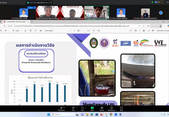Zoom out with the minus button
The height and width of the screenshot is (117, 169).
click(x=70, y=31)
